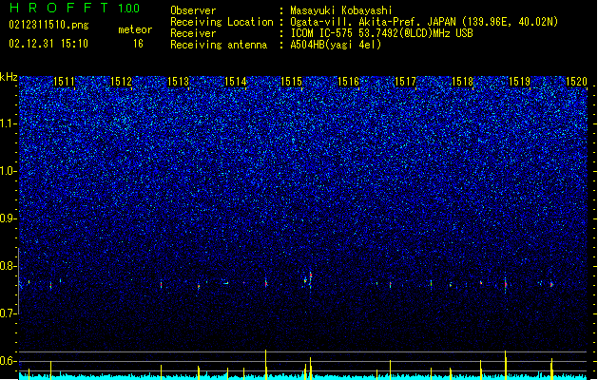Click the 1520 time marker
The image size is (598, 380).
point(576,82)
